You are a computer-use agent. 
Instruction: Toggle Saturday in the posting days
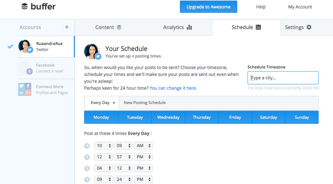tap(268, 117)
